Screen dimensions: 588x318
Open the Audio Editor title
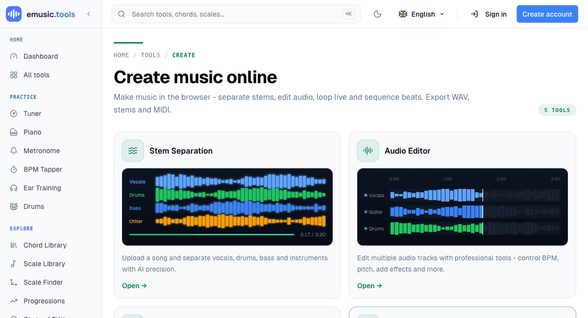click(407, 151)
